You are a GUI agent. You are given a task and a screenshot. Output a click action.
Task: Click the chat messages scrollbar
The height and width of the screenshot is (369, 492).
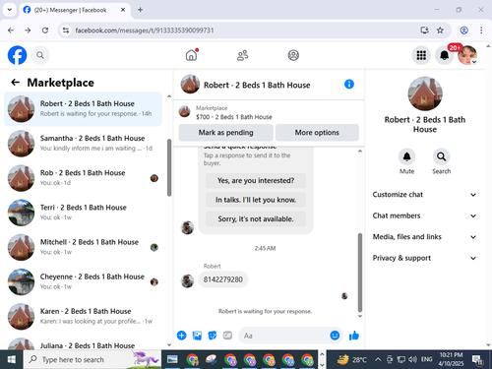point(360,273)
